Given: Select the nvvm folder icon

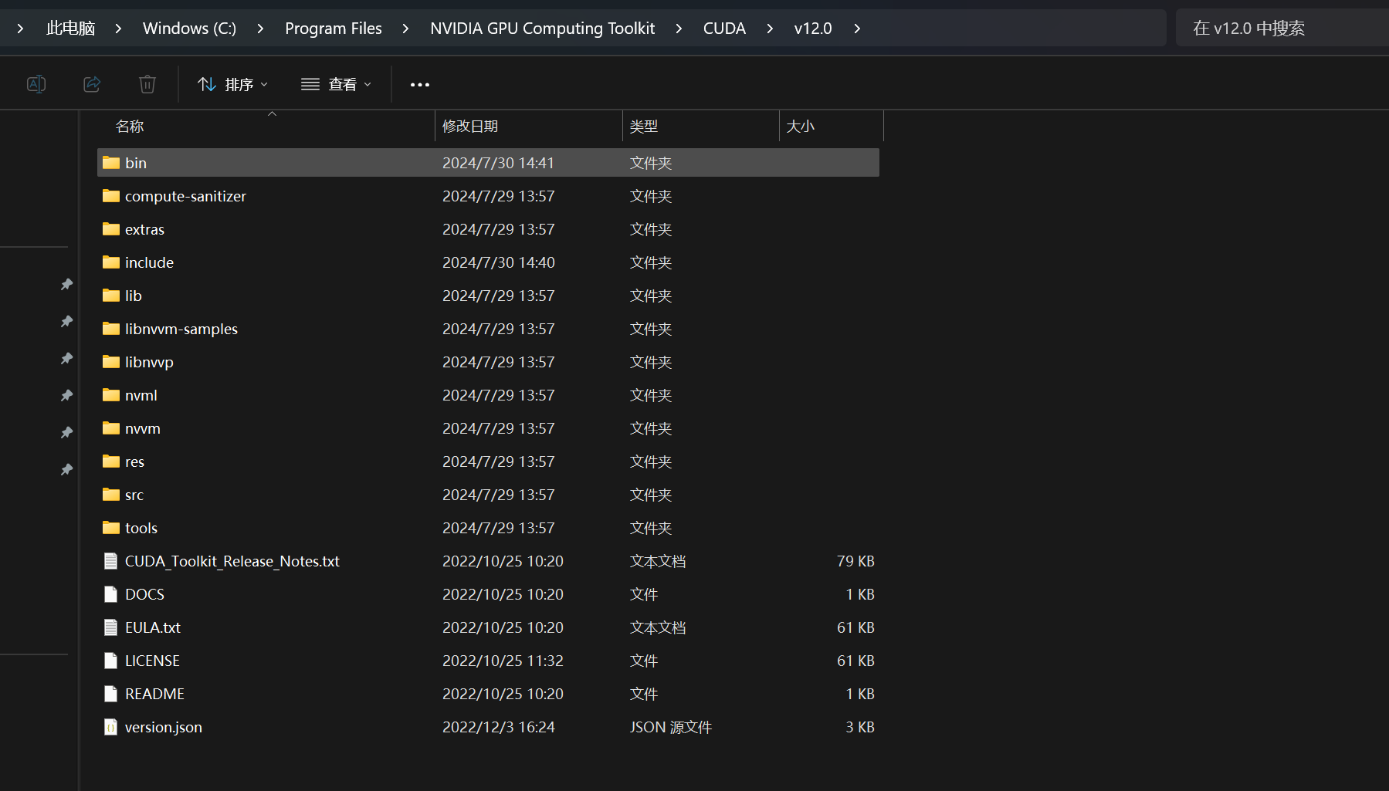Looking at the screenshot, I should point(111,428).
